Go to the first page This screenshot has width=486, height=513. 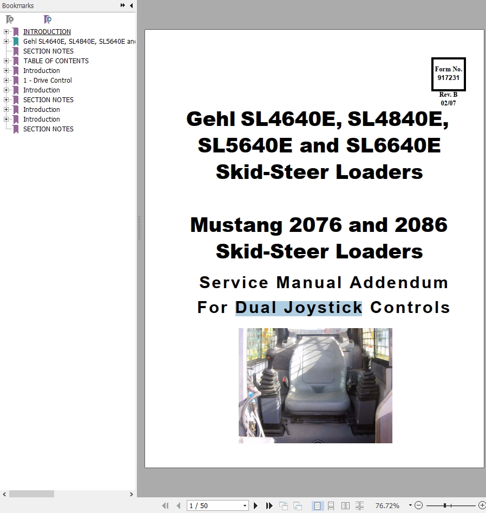pyautogui.click(x=166, y=505)
